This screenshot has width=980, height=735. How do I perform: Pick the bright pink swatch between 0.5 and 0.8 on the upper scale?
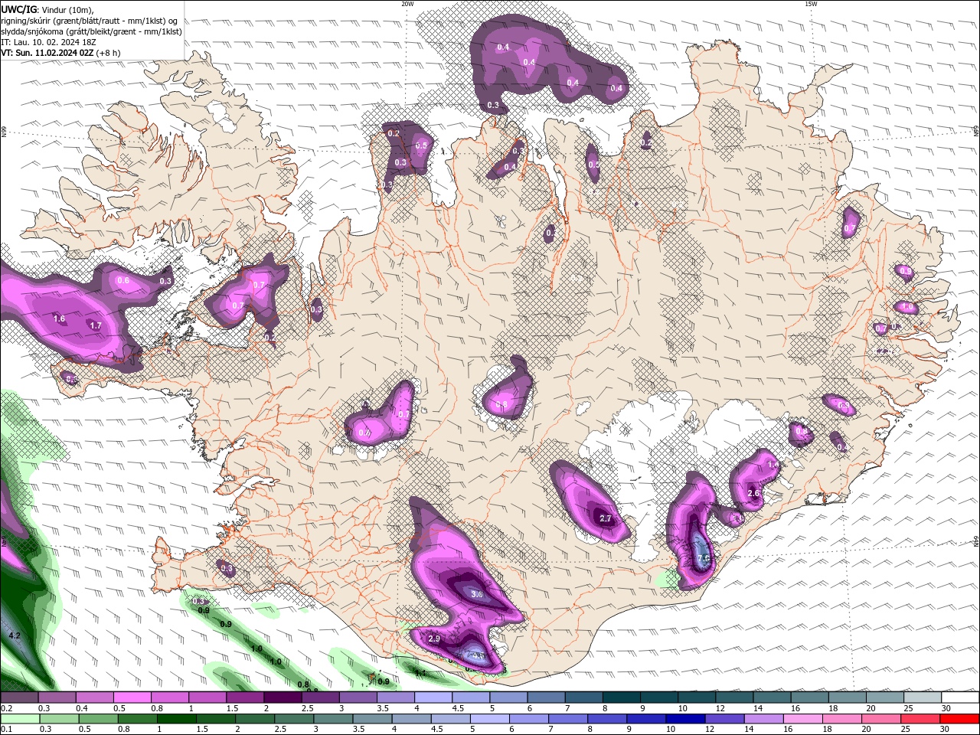tap(132, 697)
